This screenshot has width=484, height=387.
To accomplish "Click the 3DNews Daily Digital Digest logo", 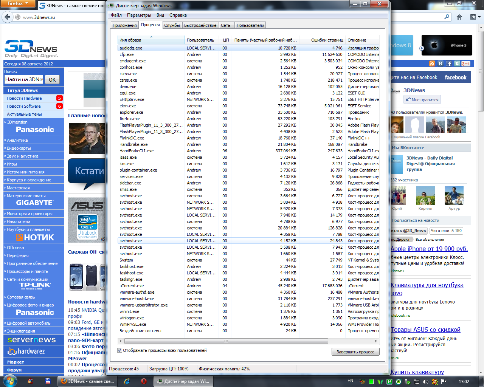I will point(31,49).
